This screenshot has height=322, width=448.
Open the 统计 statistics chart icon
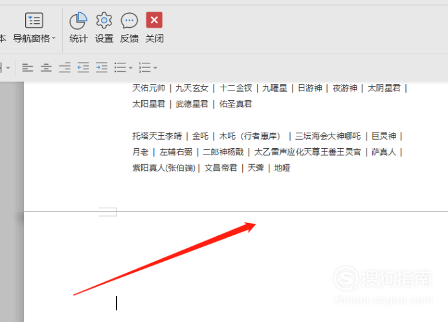click(78, 21)
